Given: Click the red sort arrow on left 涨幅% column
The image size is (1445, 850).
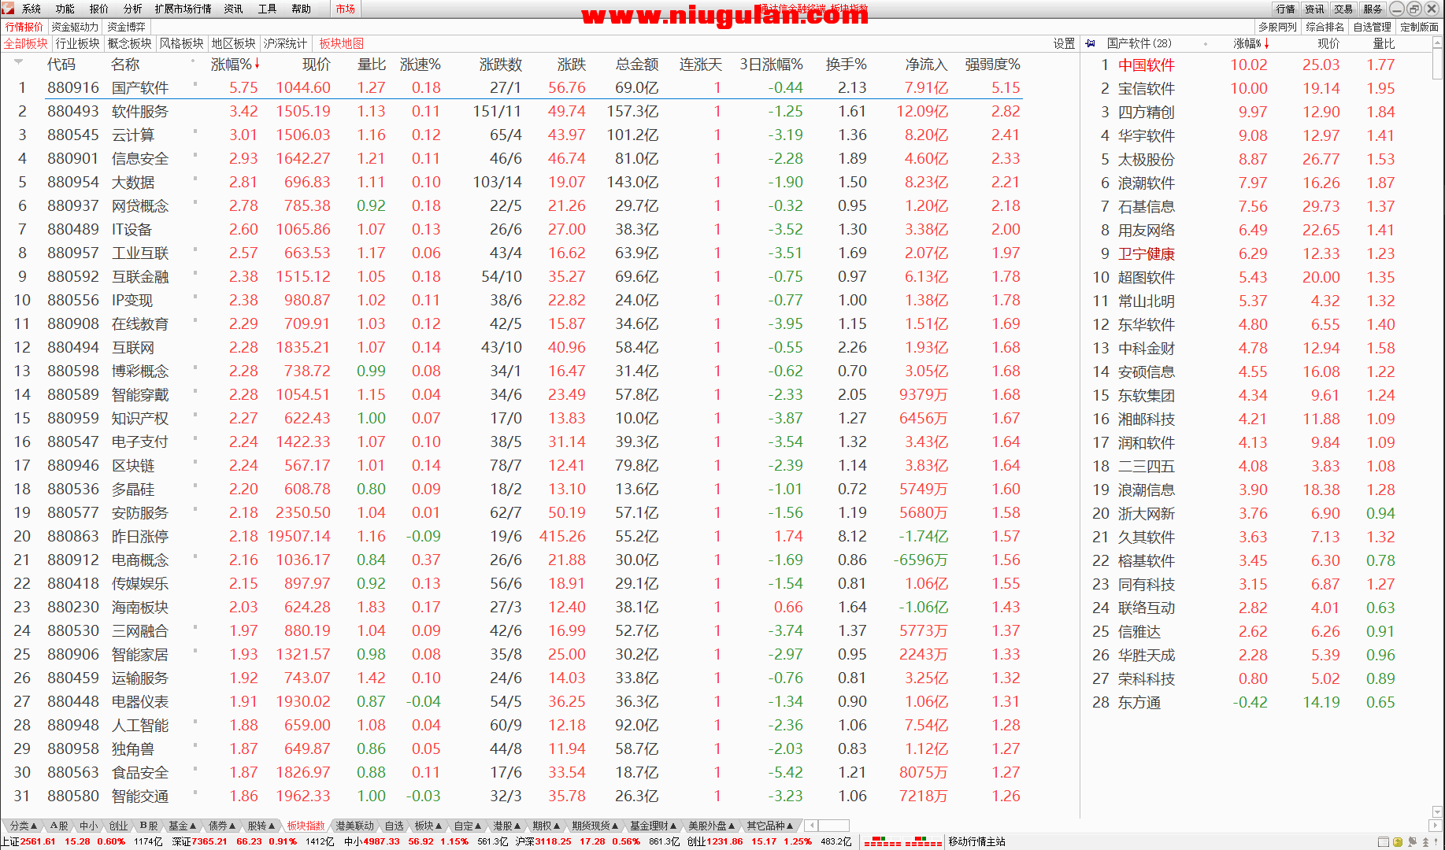Looking at the screenshot, I should [x=257, y=64].
